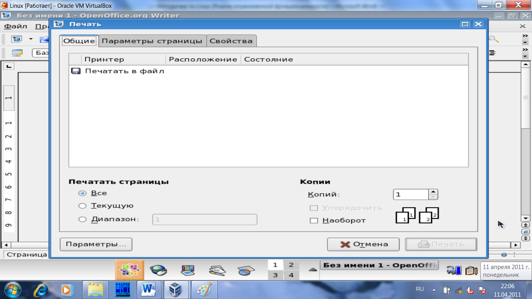
Task: Select the Все pages radio button
Action: 82,193
